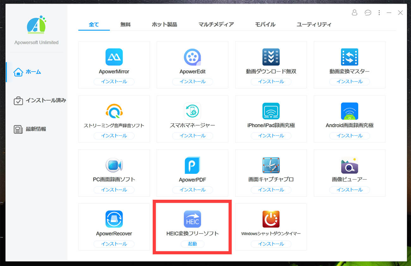Click the Android画面録画究極 icon
The image size is (411, 266).
(x=349, y=111)
